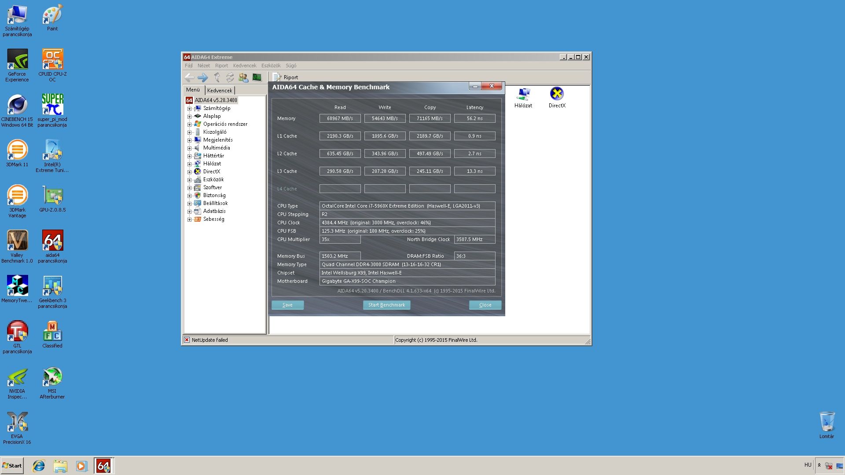Open GeForce Experience desktop shortcut
The image size is (845, 475).
click(17, 66)
